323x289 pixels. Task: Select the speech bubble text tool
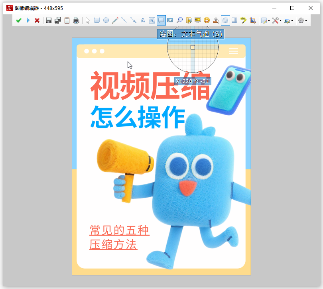(x=161, y=20)
